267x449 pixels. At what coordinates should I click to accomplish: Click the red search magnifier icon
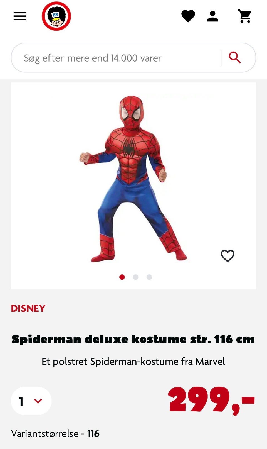pyautogui.click(x=235, y=58)
